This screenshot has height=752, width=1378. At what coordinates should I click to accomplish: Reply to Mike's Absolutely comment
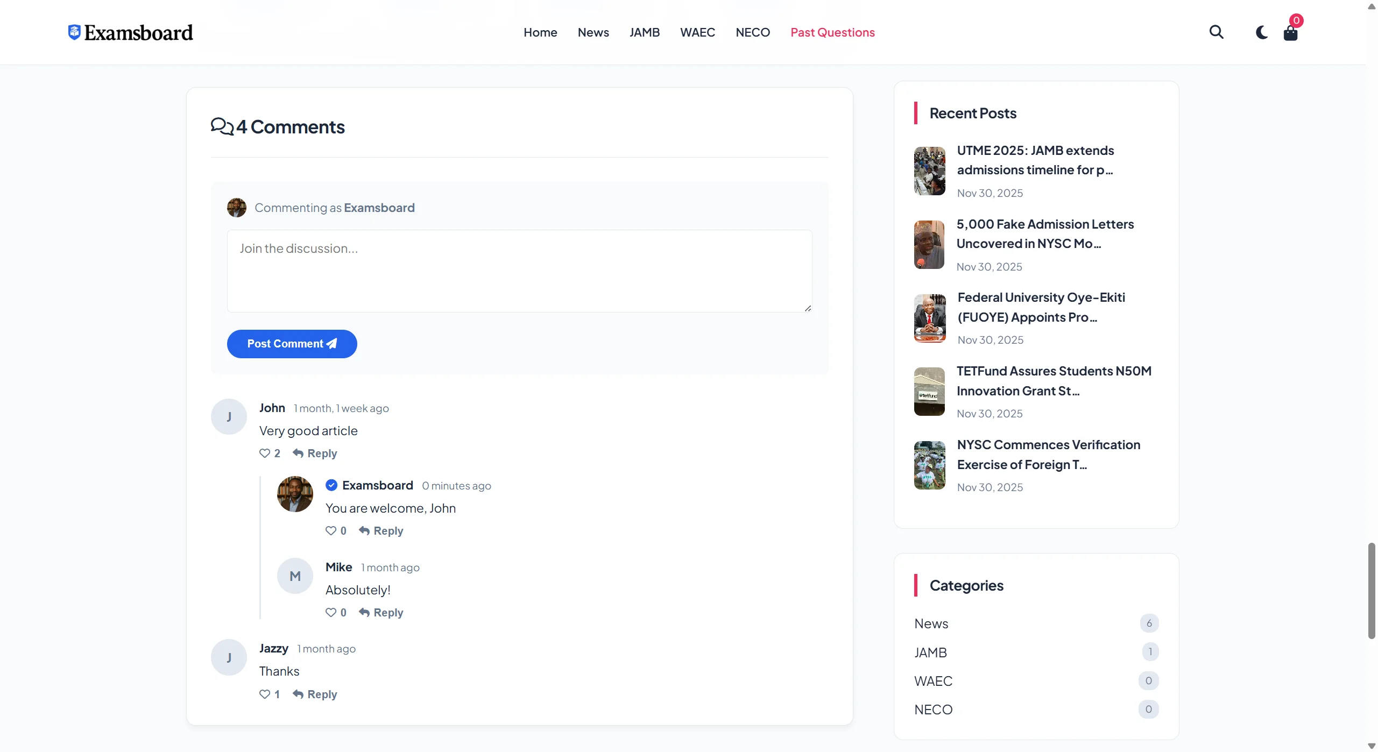tap(381, 613)
